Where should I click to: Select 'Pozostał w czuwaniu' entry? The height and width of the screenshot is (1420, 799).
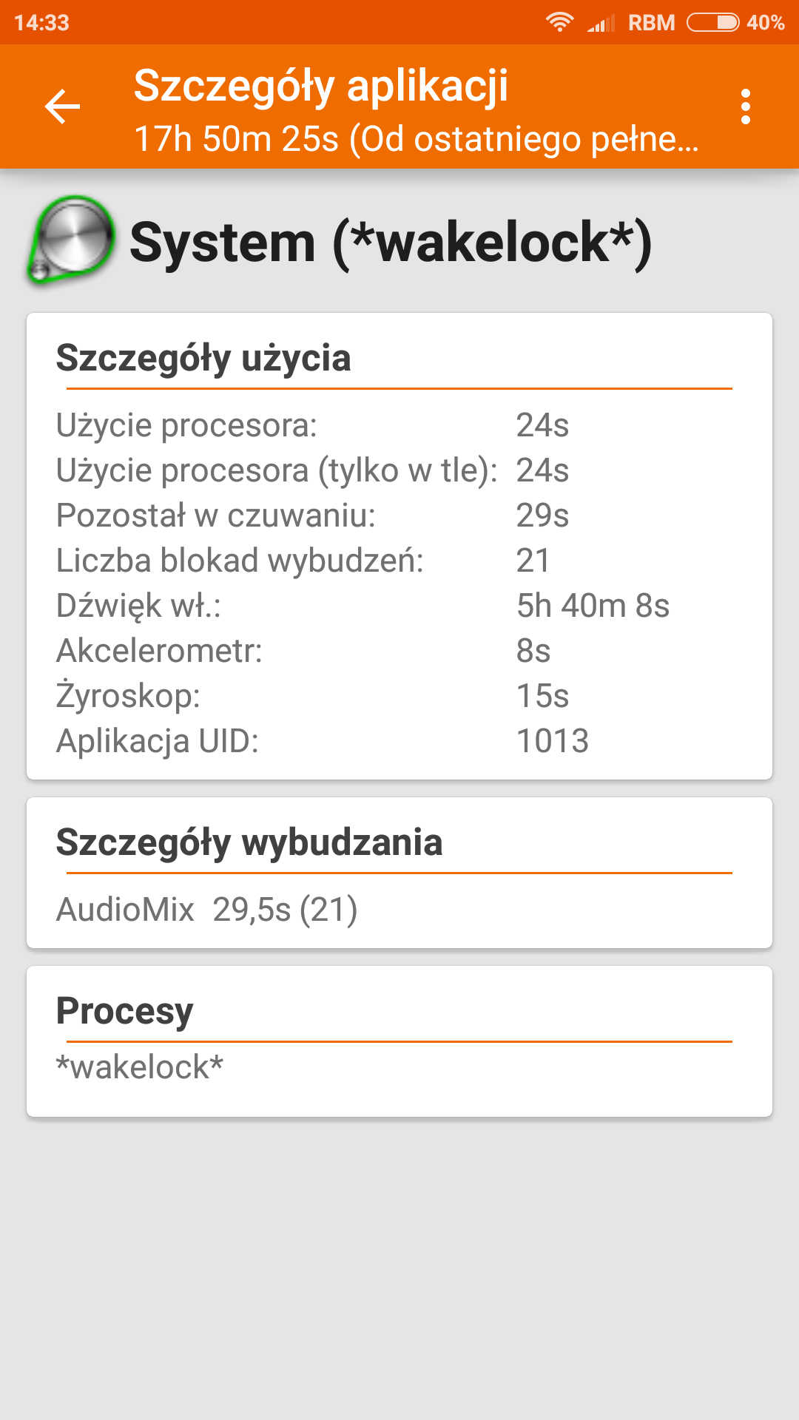(x=312, y=515)
